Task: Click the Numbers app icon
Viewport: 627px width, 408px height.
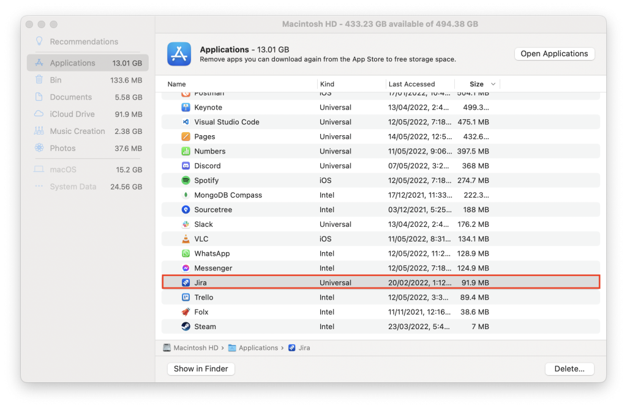Action: point(186,151)
